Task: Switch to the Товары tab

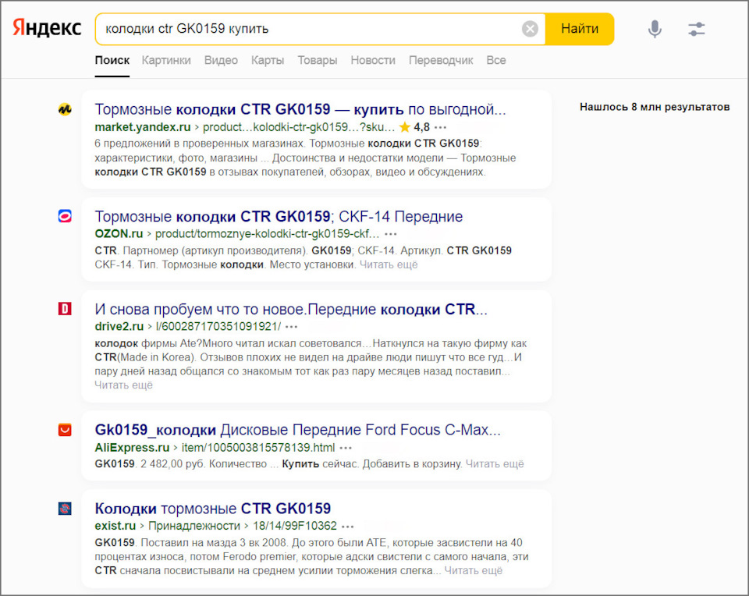Action: tap(318, 60)
